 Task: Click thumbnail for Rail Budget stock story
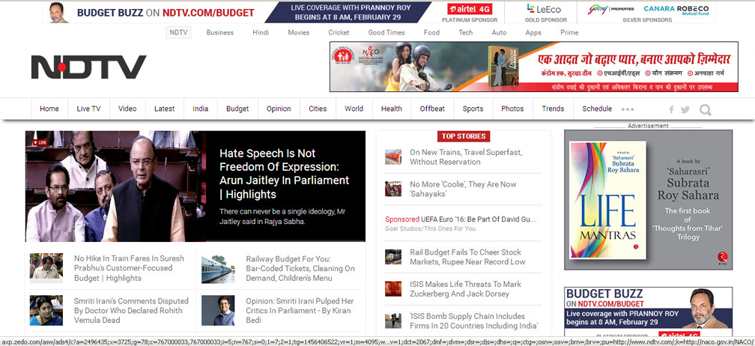tap(393, 256)
